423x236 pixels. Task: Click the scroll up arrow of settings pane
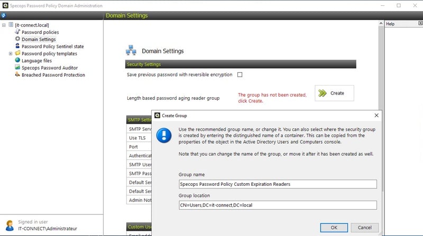click(x=381, y=23)
